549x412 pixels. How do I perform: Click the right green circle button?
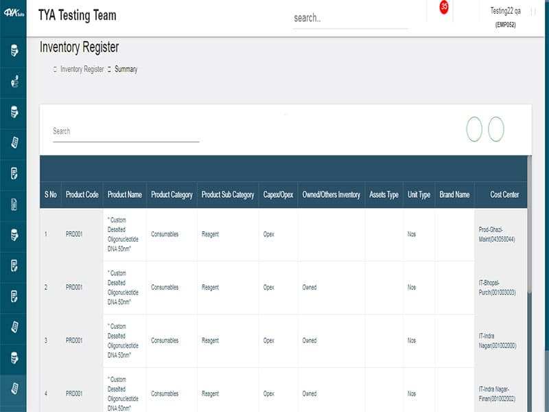(x=496, y=129)
